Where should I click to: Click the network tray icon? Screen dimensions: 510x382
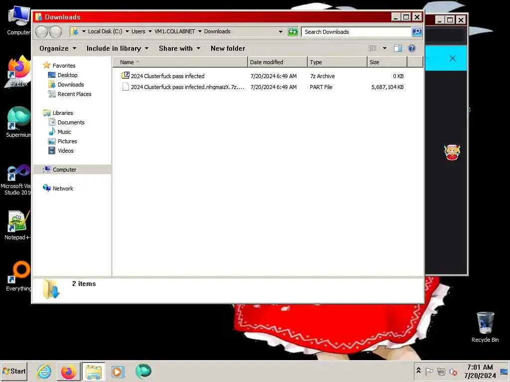(x=441, y=371)
